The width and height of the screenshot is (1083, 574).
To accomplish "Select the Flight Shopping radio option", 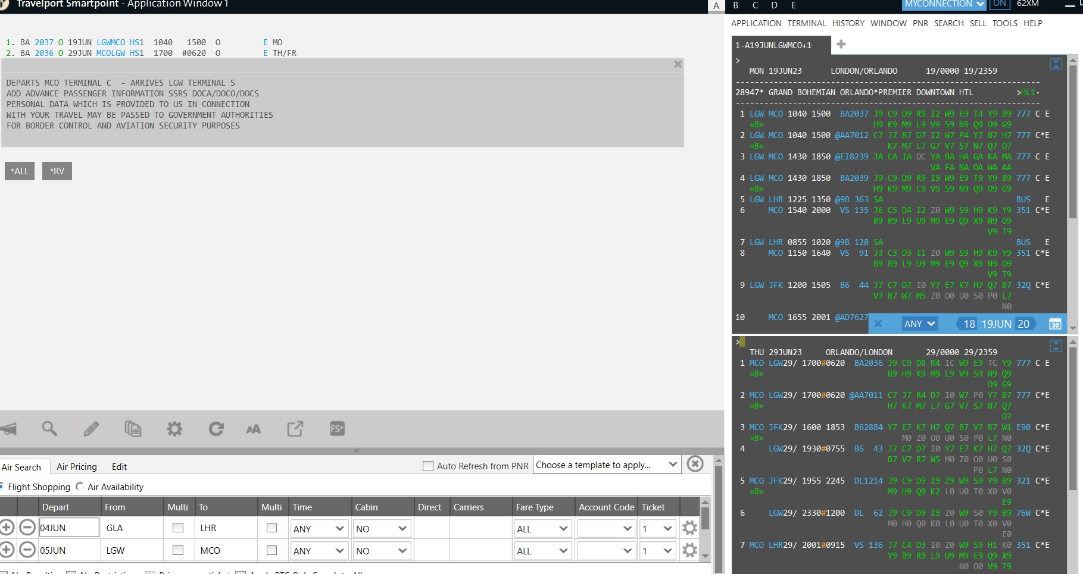I will click(x=2, y=486).
